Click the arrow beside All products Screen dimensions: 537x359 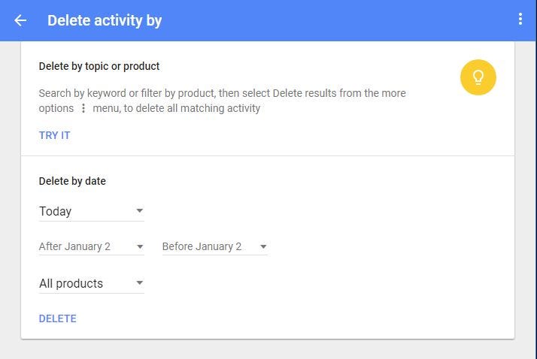140,283
